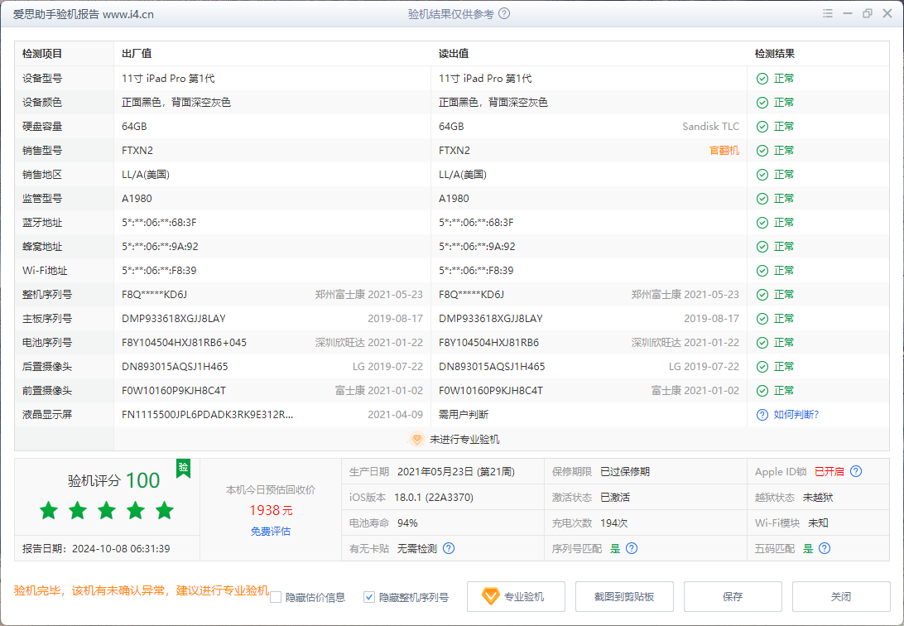Click help icon next to 序列号匹配
The image size is (904, 626).
pos(632,548)
